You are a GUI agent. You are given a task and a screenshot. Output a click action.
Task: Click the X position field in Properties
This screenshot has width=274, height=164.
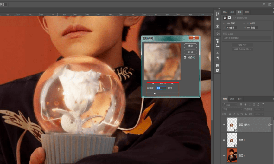click(231, 28)
